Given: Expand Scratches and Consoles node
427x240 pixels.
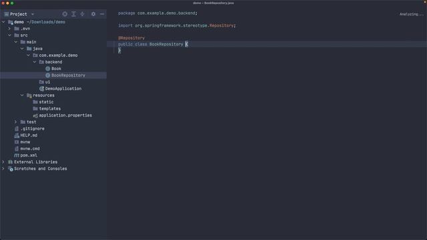Looking at the screenshot, I should 3,169.
